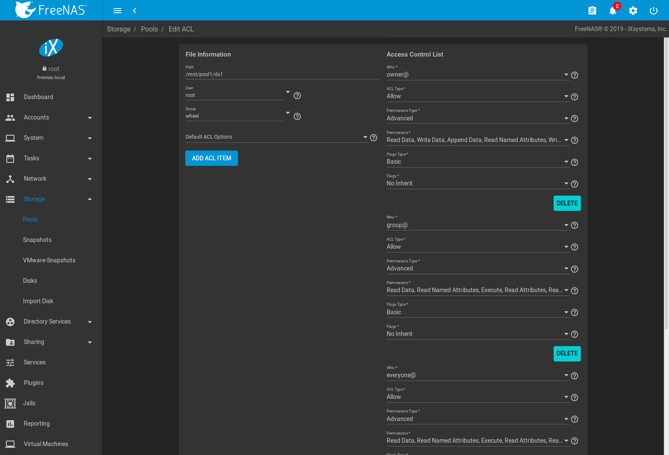Delete the owner@ ACL entry
The image size is (669, 455).
pos(567,203)
